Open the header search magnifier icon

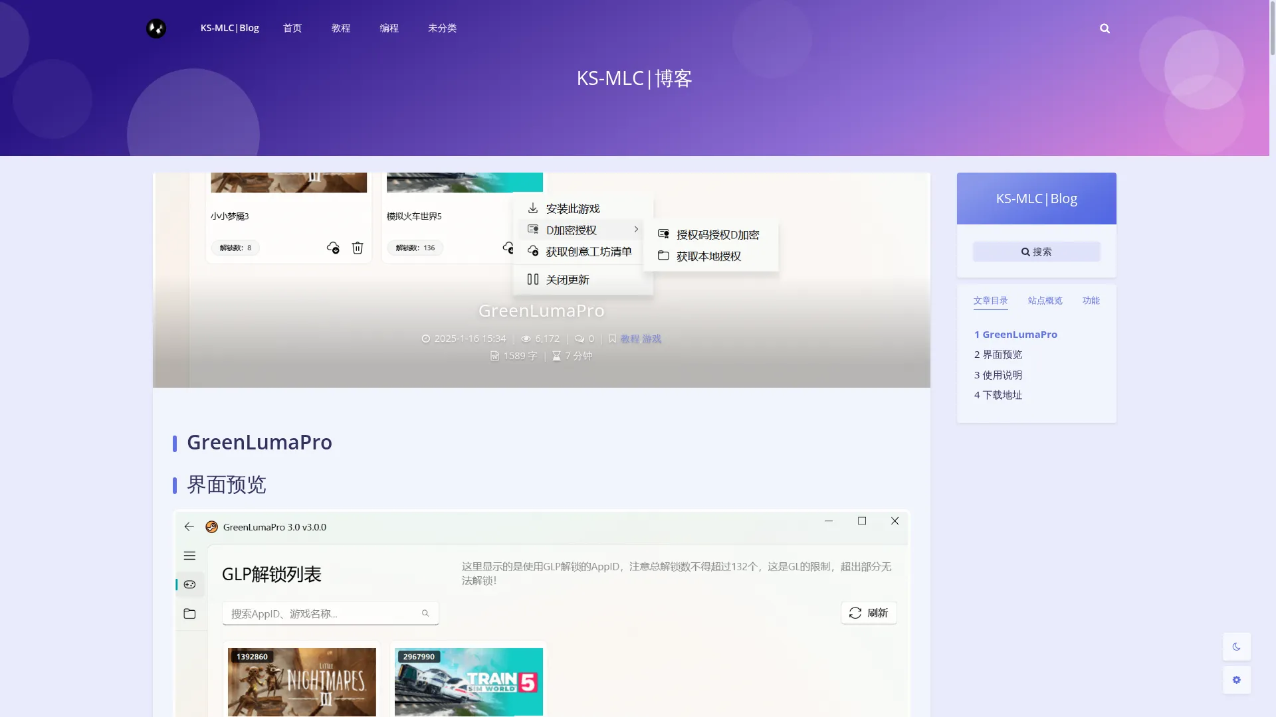click(x=1105, y=29)
